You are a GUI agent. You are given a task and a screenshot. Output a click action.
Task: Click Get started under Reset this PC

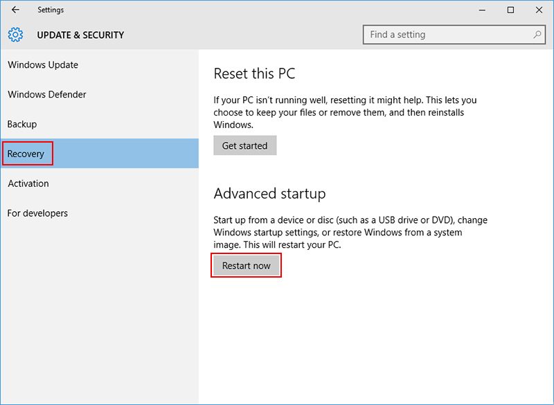click(245, 145)
